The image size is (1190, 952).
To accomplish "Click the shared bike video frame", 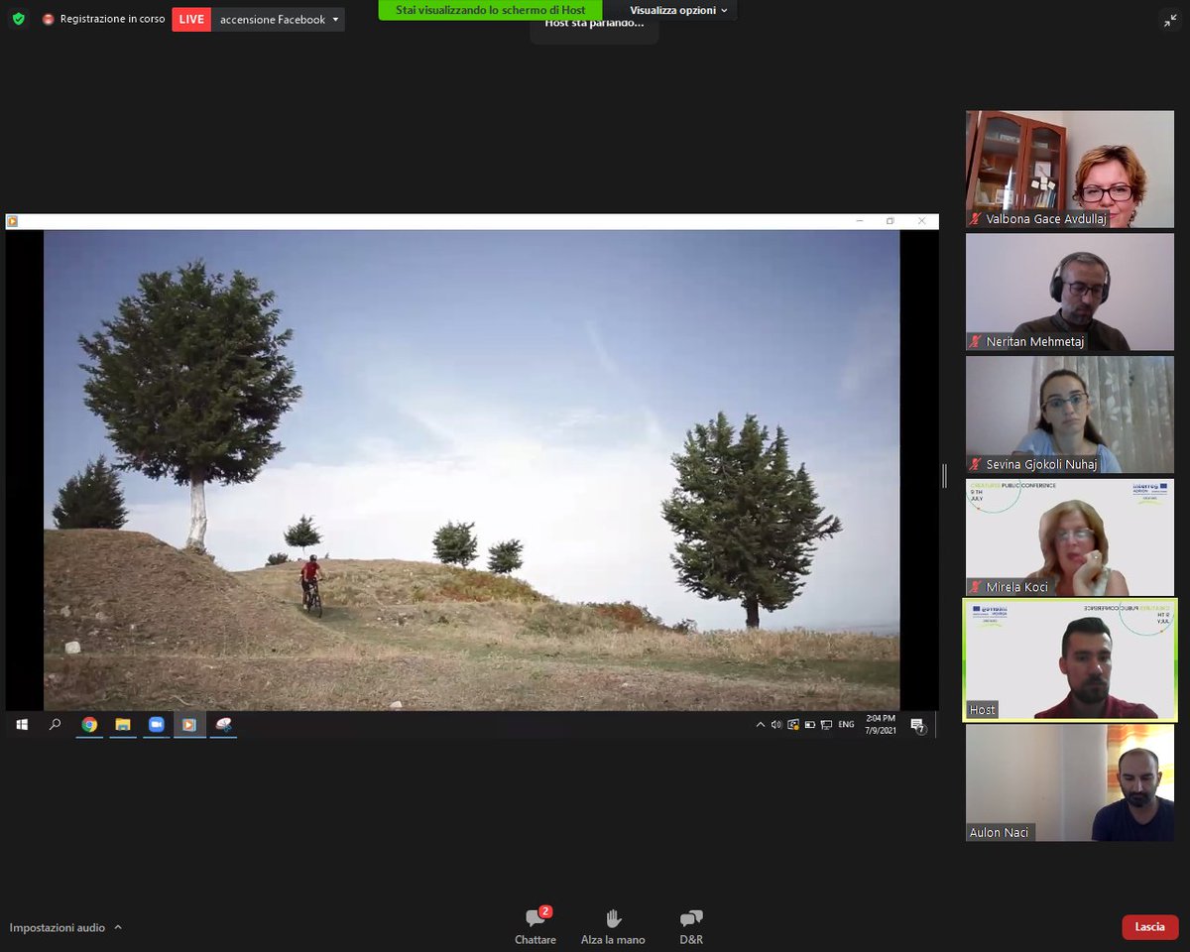I will pyautogui.click(x=471, y=470).
